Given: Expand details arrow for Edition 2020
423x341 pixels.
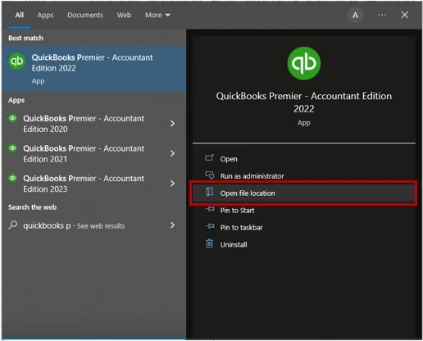Looking at the screenshot, I should coord(172,124).
